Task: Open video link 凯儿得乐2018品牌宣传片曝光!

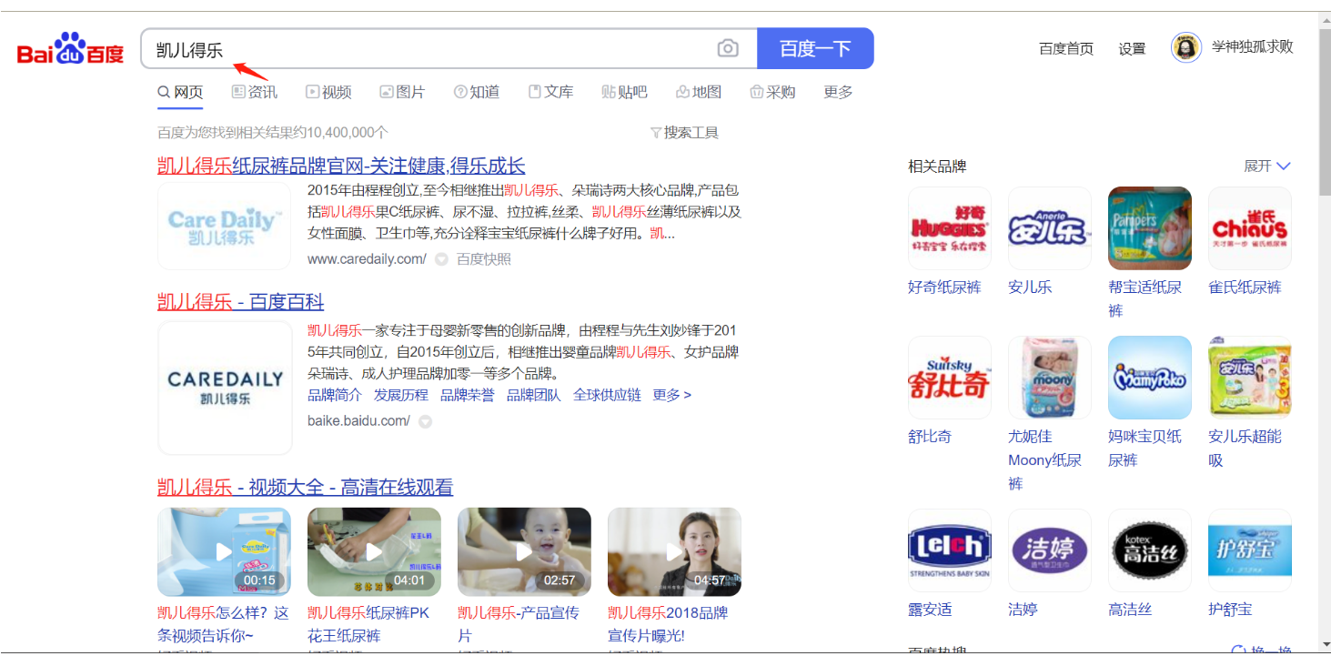Action: [x=668, y=624]
